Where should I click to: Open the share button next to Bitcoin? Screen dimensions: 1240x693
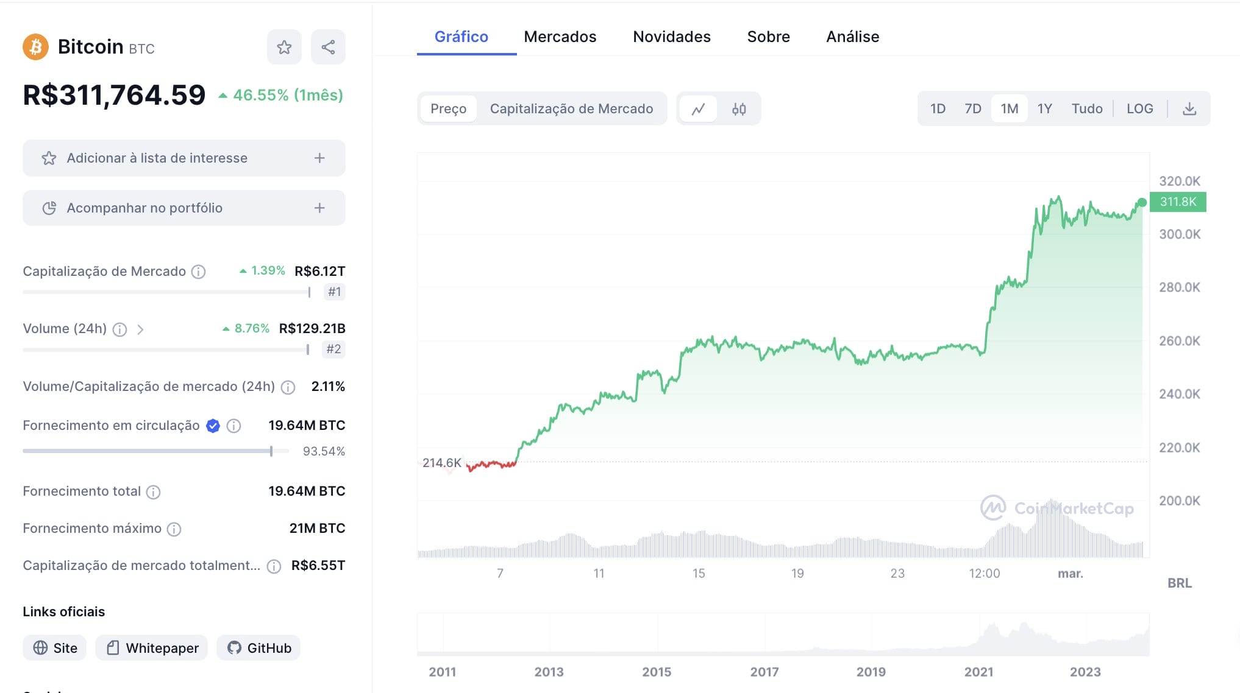[328, 47]
